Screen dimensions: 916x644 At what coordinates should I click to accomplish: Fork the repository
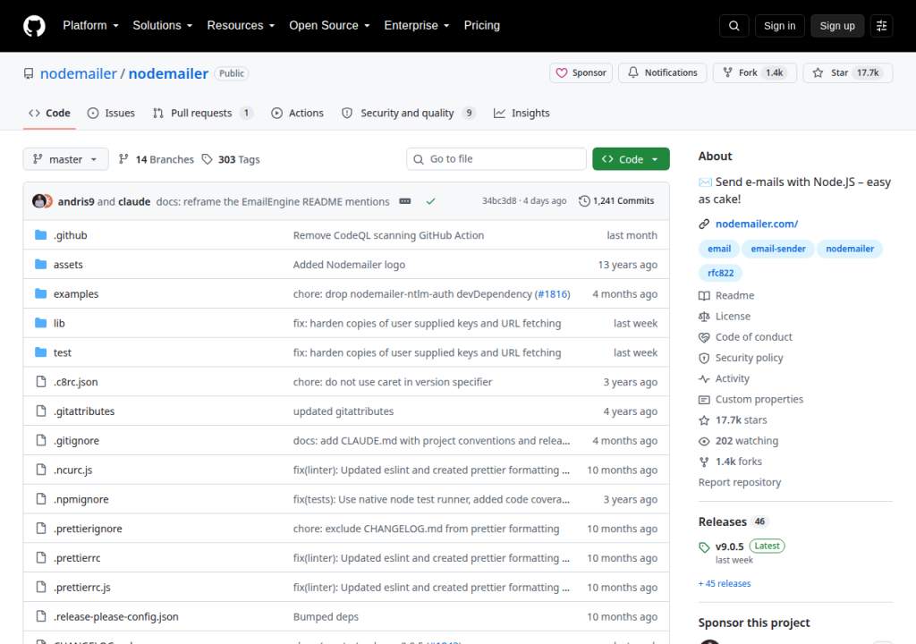[x=755, y=73]
